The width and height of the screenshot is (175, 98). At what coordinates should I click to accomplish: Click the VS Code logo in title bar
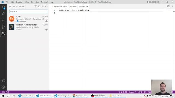point(2,2)
